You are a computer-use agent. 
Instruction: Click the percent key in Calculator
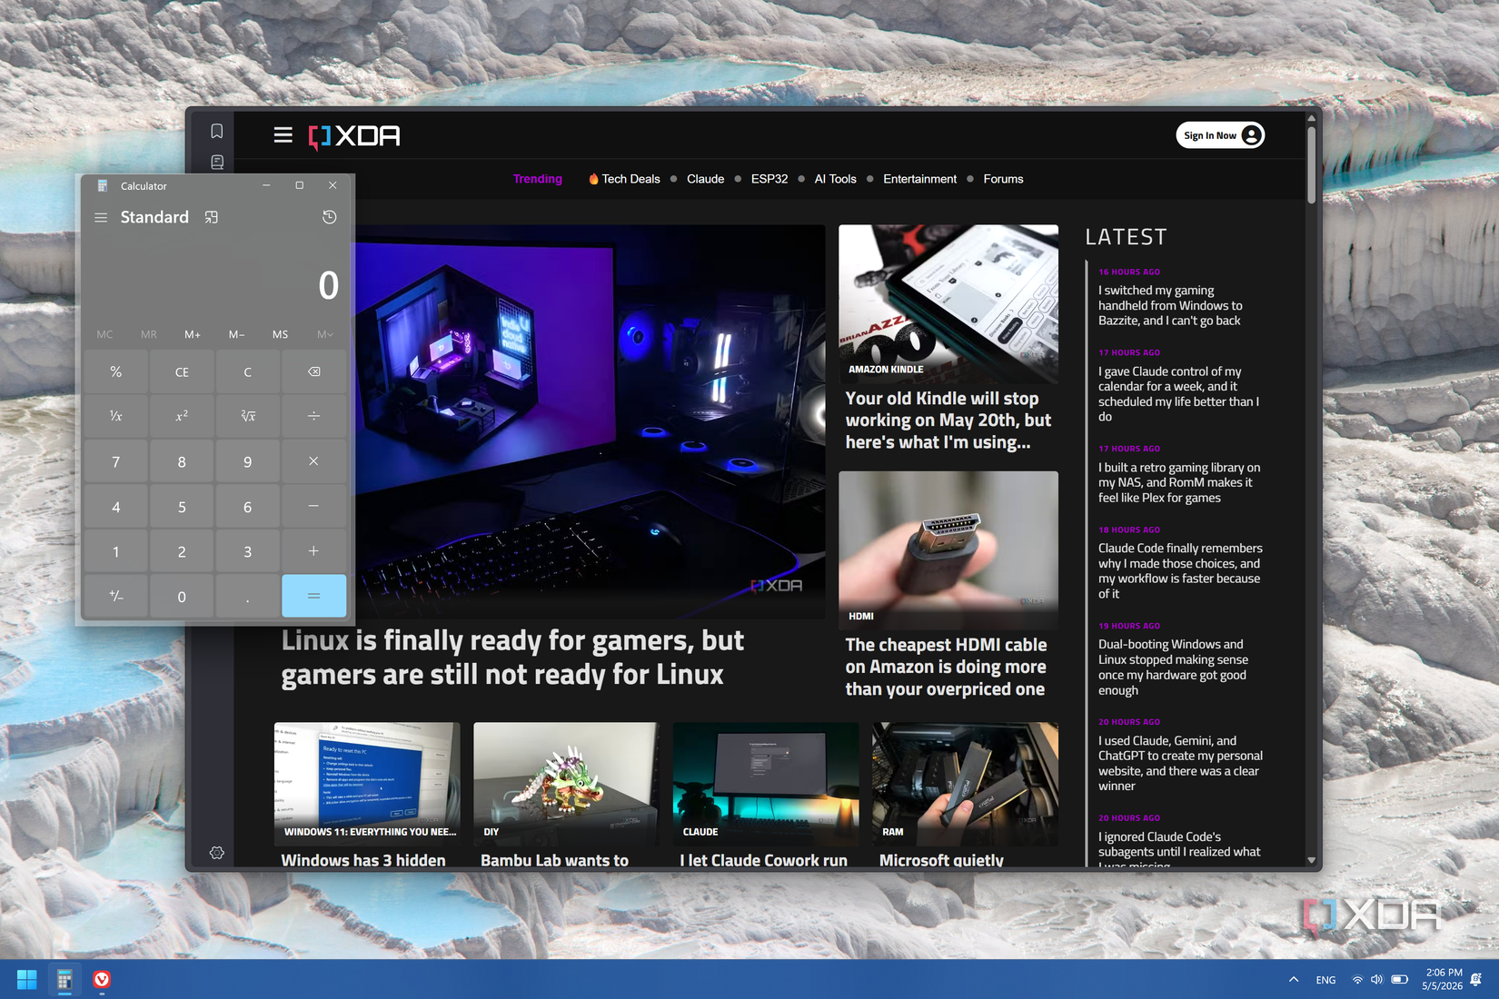115,371
